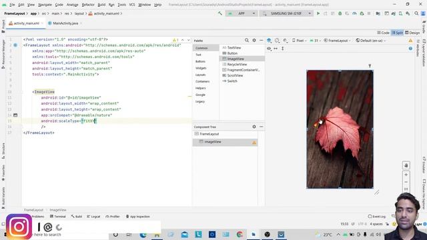Open the Refactor menu
Viewport: 427px width, 240px height.
pos(88,5)
